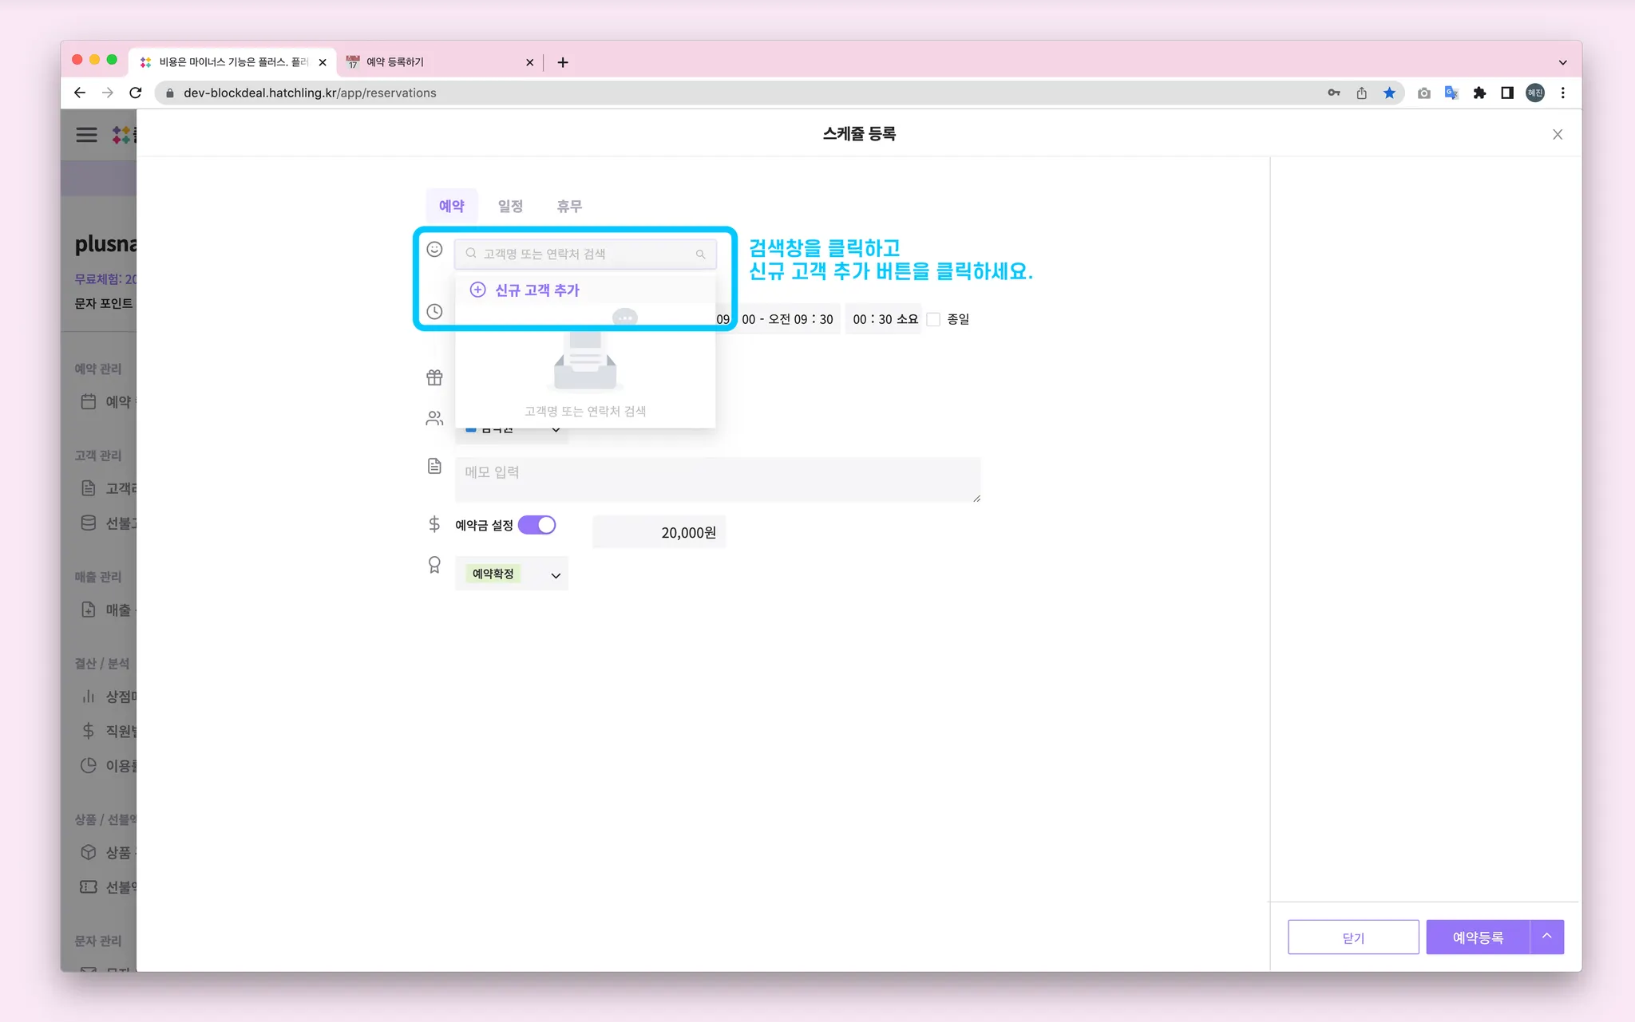Toggle the 예약금 설정 switch

(x=536, y=525)
